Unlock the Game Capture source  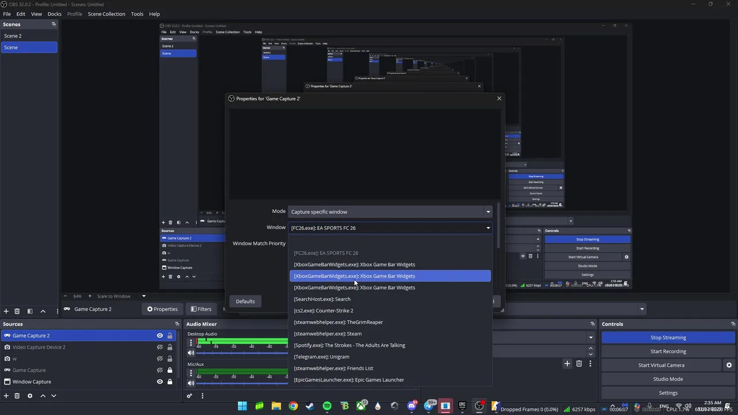pos(170,370)
